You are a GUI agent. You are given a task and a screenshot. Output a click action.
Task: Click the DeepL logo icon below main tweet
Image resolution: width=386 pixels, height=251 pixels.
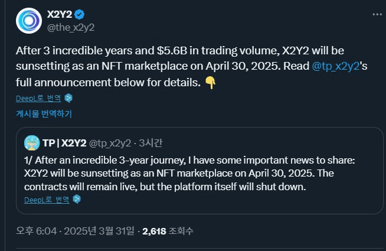(x=68, y=98)
